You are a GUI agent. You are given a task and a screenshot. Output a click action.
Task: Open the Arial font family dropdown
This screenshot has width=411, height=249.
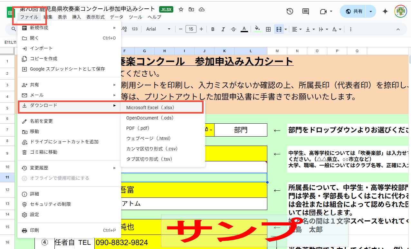point(158,29)
